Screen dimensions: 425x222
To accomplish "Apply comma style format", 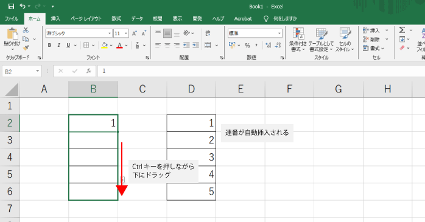I will pyautogui.click(x=257, y=45).
